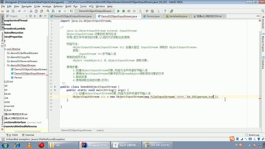The height and width of the screenshot is (149, 265).
Task: Click the navigate Back arrow icon
Action: point(60,11)
